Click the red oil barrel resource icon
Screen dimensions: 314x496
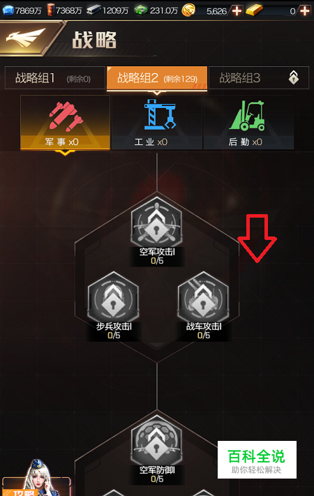point(51,10)
